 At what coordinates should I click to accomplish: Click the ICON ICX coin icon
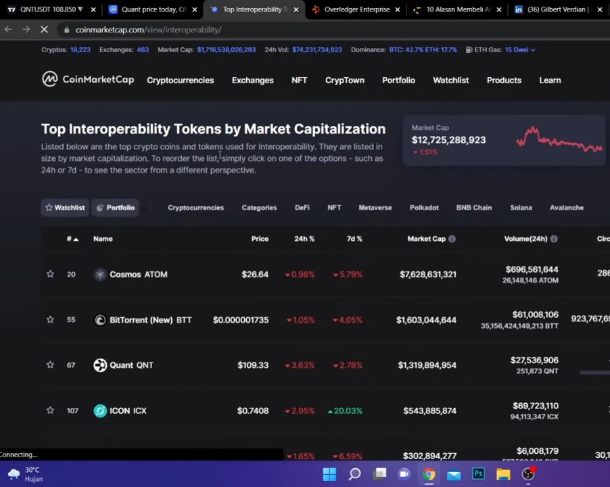(x=100, y=411)
